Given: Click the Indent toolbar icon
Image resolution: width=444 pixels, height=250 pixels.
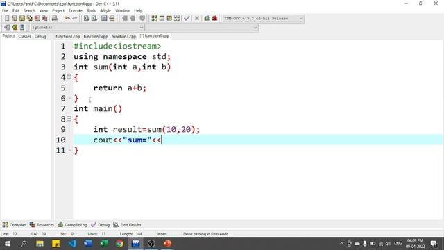Looking at the screenshot, I should point(133,19).
